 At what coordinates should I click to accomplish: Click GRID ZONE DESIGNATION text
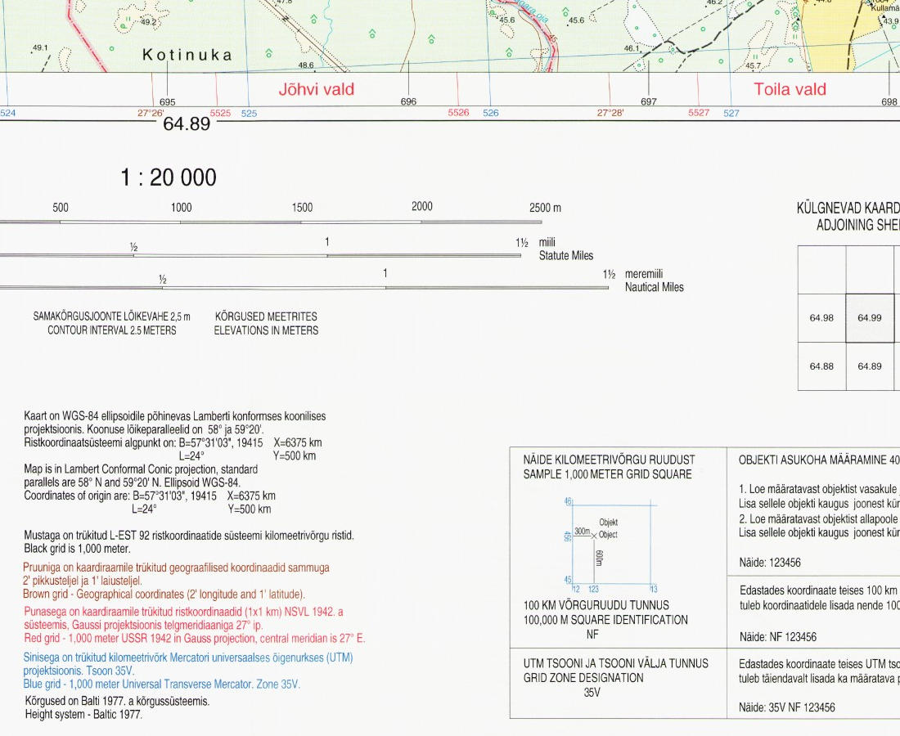point(583,677)
